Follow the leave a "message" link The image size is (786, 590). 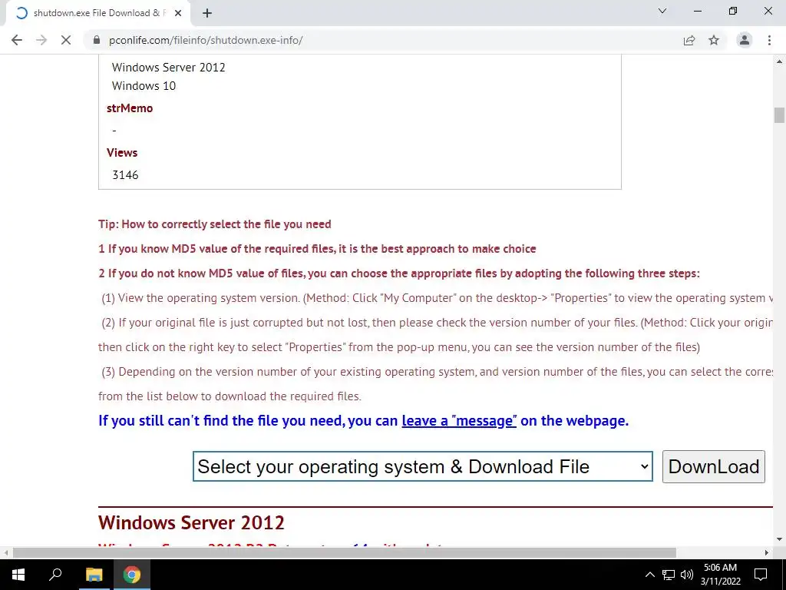459,420
